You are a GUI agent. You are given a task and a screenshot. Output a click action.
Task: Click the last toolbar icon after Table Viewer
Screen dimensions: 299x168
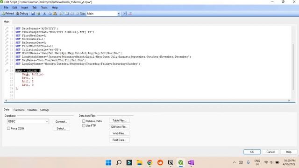click(130, 14)
